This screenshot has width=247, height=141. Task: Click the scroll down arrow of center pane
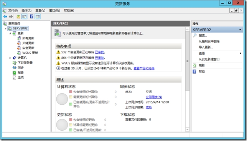point(187,130)
